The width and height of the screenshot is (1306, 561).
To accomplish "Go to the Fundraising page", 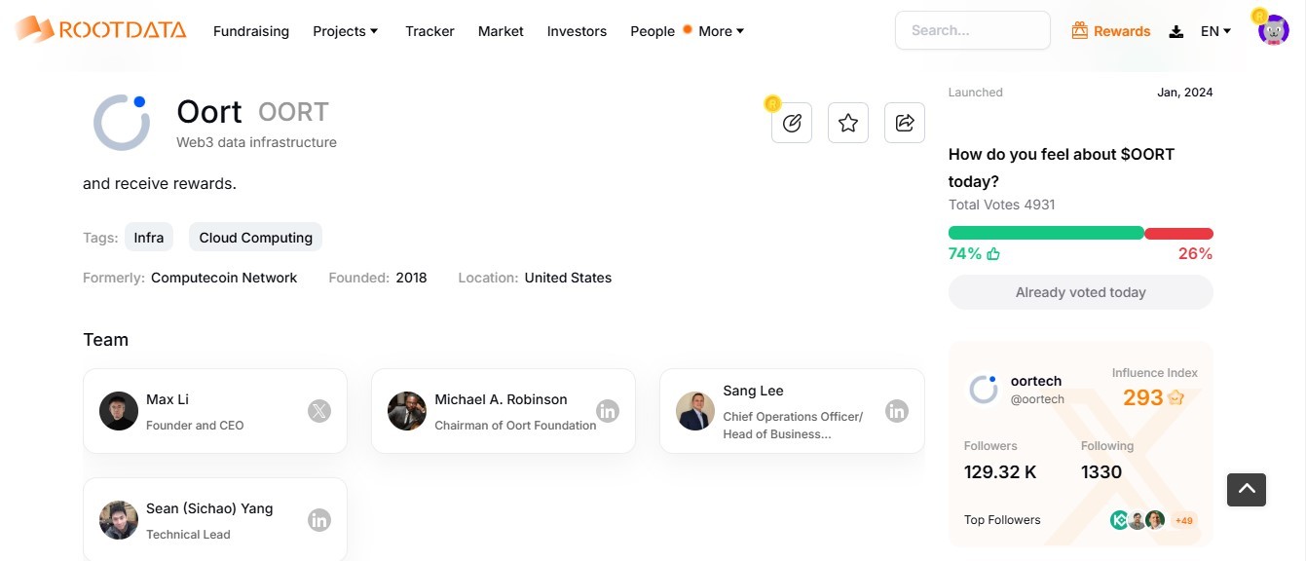I will (251, 31).
